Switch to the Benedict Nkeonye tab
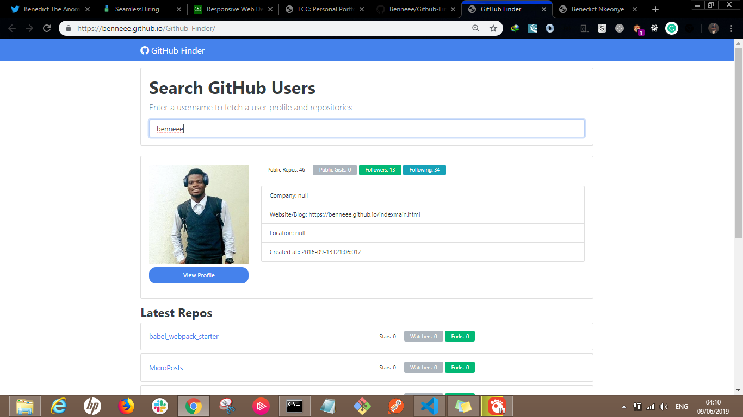The width and height of the screenshot is (743, 417). 597,9
